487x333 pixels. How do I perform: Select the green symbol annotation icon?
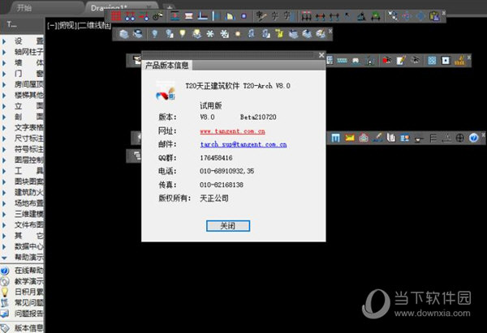(x=376, y=16)
